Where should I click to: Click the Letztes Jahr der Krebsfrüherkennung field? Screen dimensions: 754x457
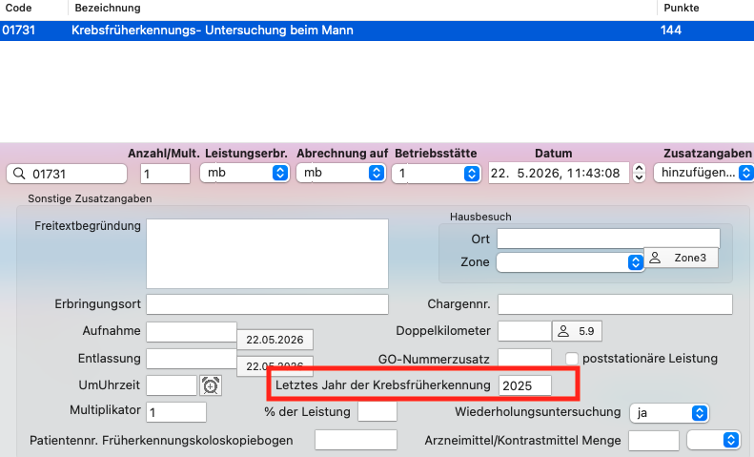click(x=524, y=385)
